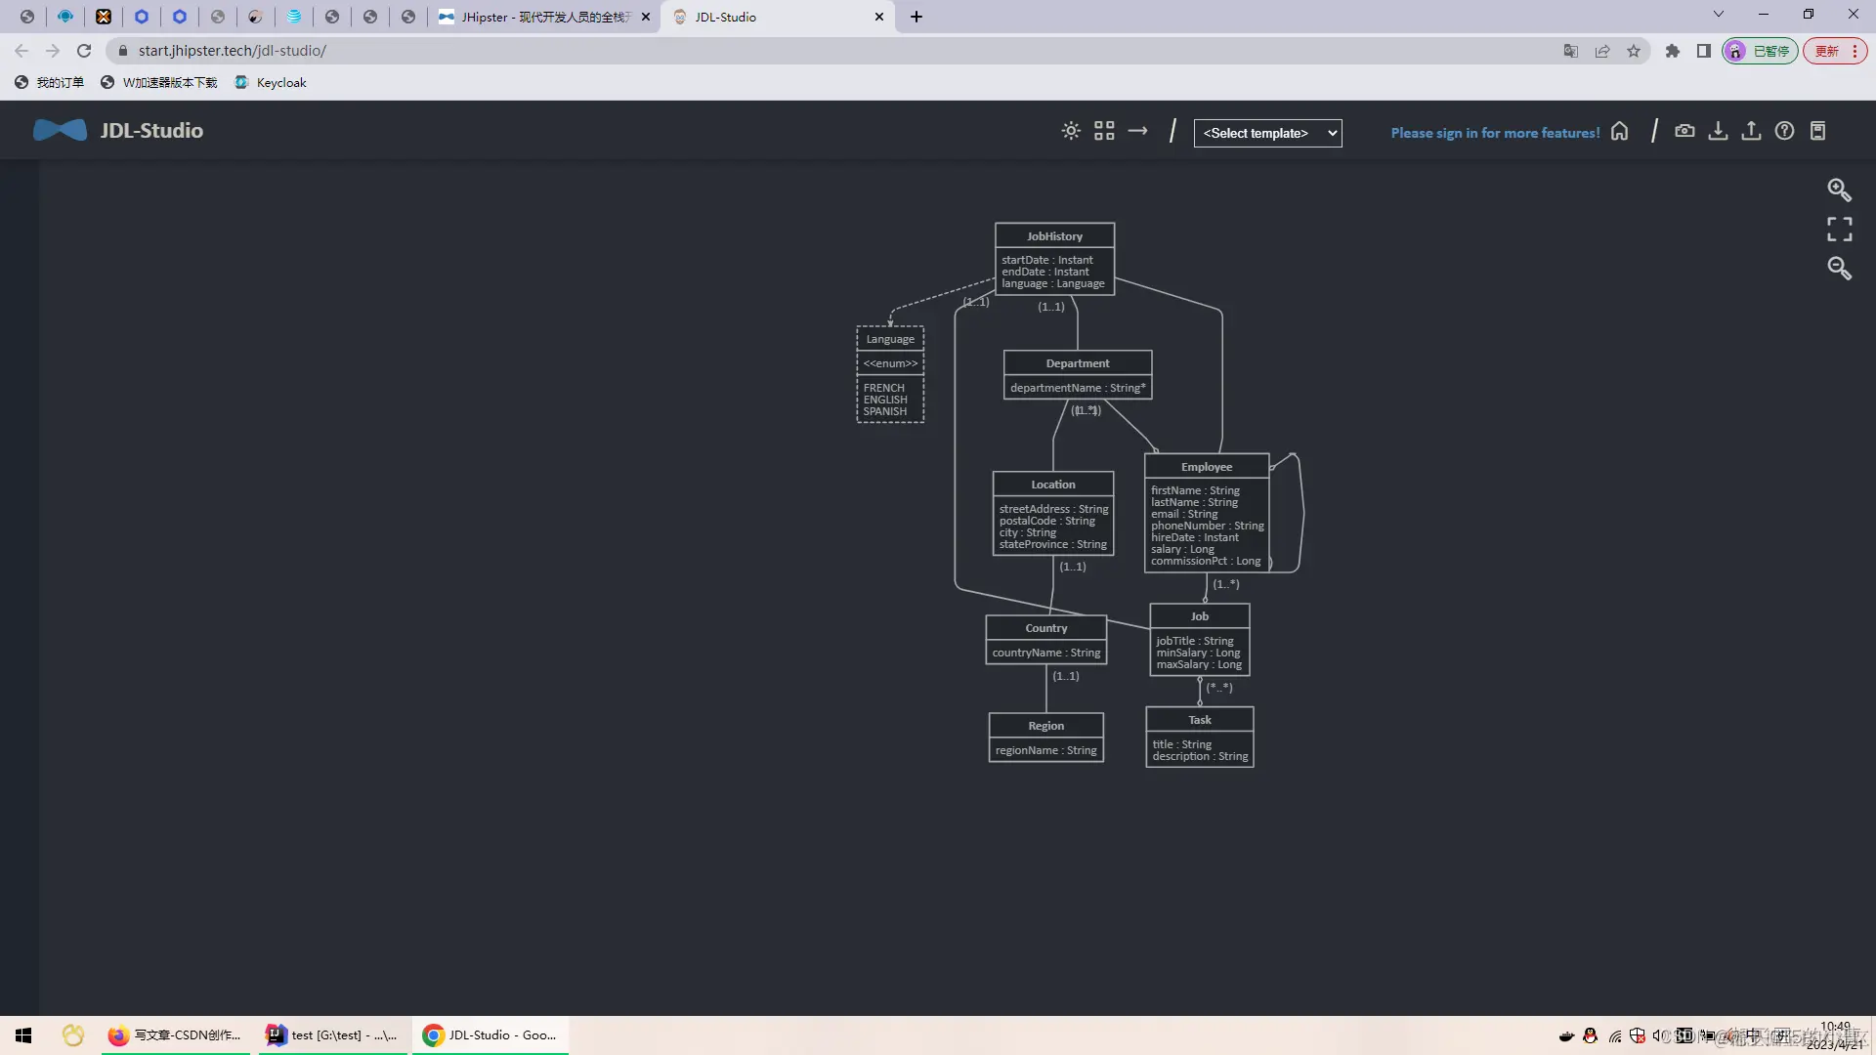Screen dimensions: 1876x1055
Task: Click the download icon
Action: pyautogui.click(x=1718, y=131)
